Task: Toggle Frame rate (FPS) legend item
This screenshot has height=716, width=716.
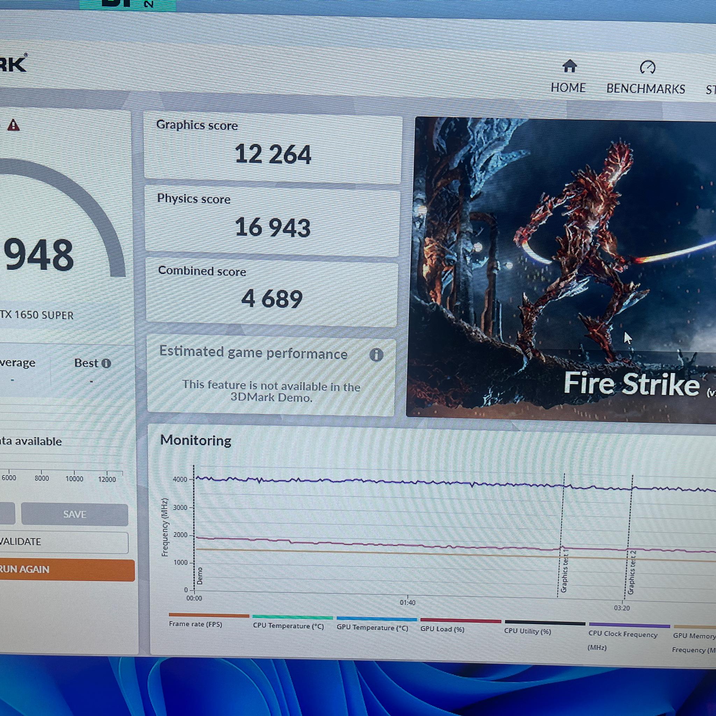Action: [x=208, y=621]
